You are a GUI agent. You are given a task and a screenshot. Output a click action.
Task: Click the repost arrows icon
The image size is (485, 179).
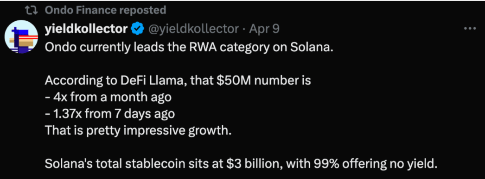(32, 11)
